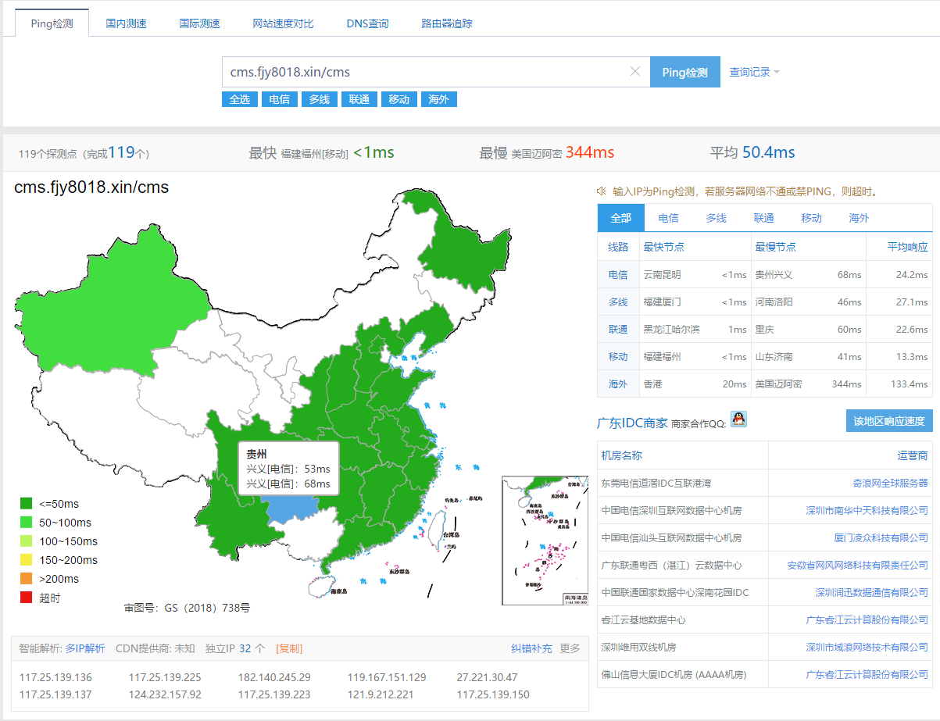Toggle the 联通 line filter
This screenshot has height=721, width=940.
click(x=359, y=99)
